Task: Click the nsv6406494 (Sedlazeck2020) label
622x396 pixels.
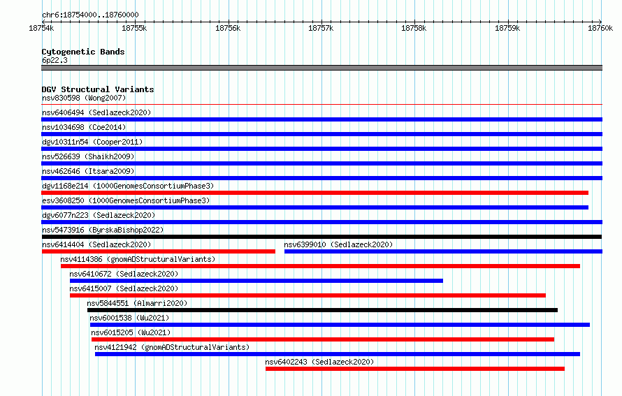Action: click(96, 112)
